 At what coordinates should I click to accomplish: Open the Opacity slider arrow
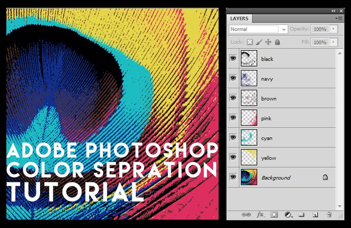(333, 29)
